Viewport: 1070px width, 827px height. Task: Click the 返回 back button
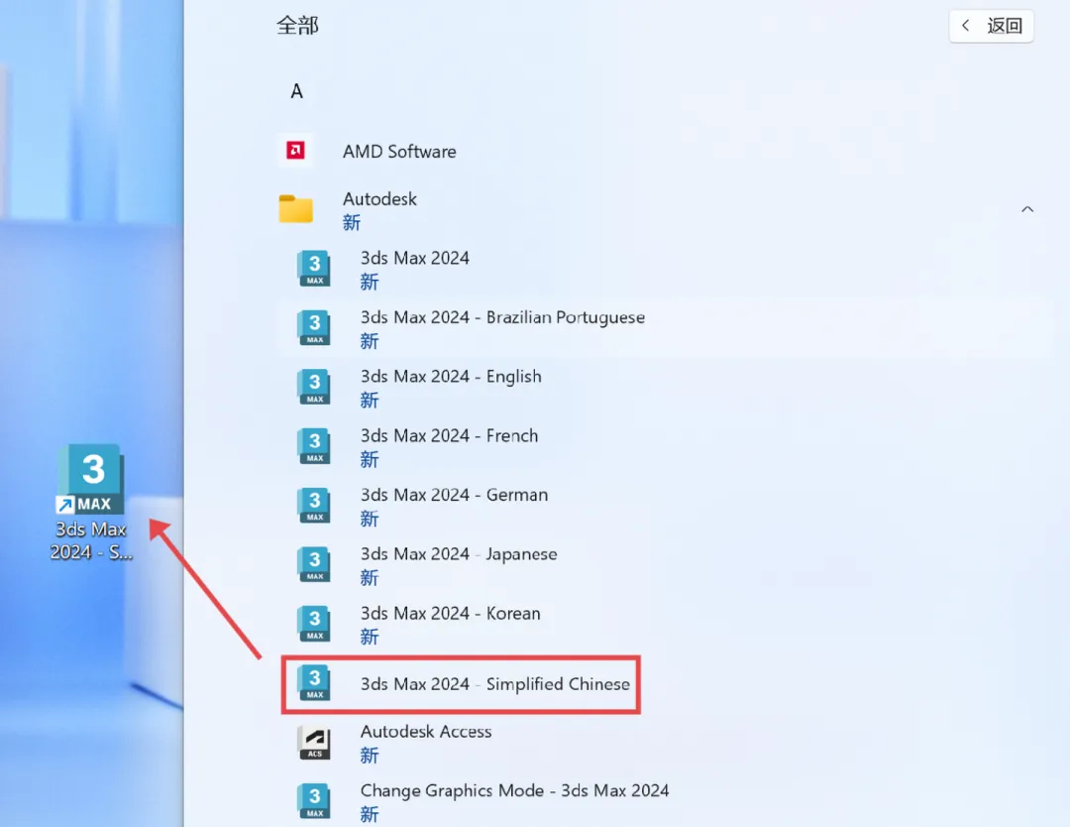[x=991, y=26]
